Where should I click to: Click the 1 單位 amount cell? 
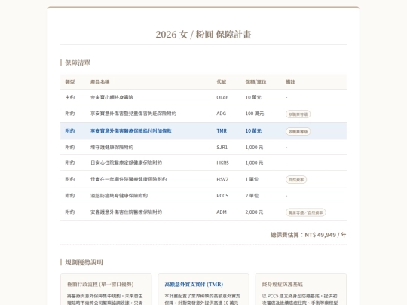pos(252,179)
